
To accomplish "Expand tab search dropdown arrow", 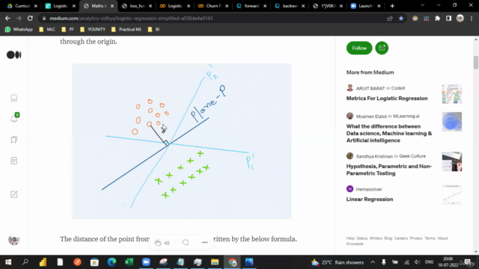I will 422,5.
